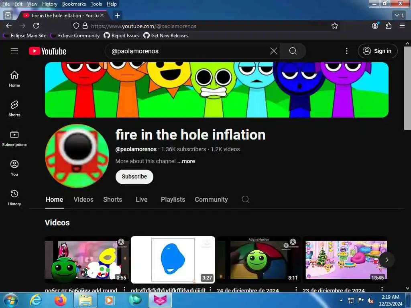This screenshot has height=308, width=411.
Task: Open the Eclipse Community bookmark
Action: point(75,36)
